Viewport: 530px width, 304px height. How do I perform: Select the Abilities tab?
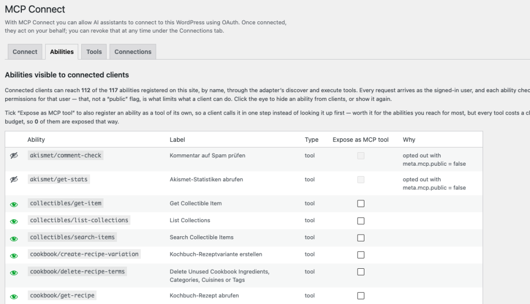pos(62,52)
